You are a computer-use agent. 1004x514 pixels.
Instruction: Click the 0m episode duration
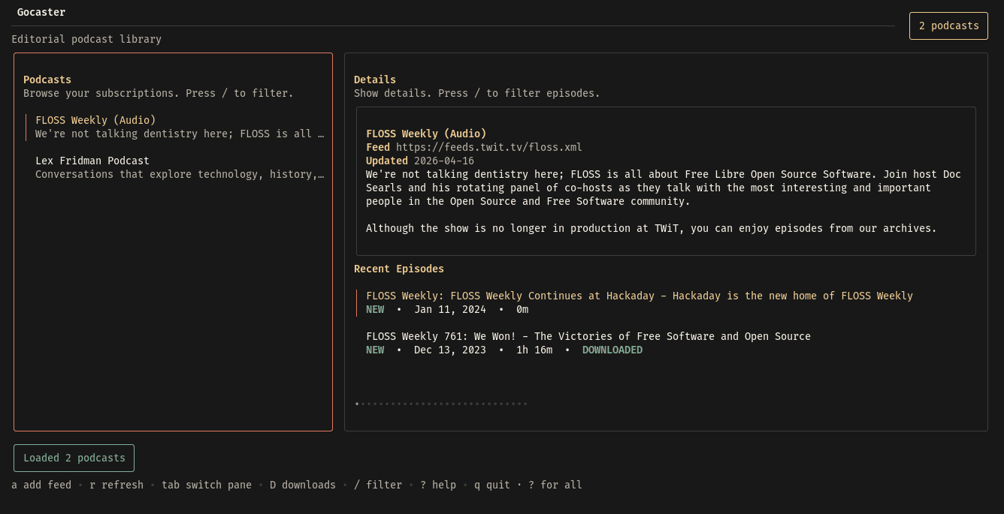click(x=522, y=309)
